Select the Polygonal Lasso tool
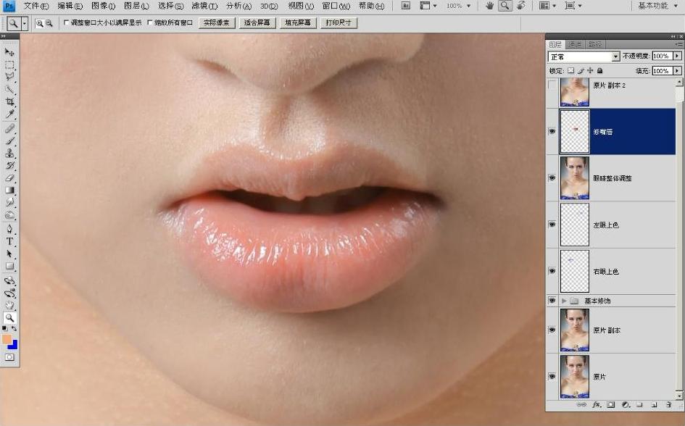 click(9, 78)
